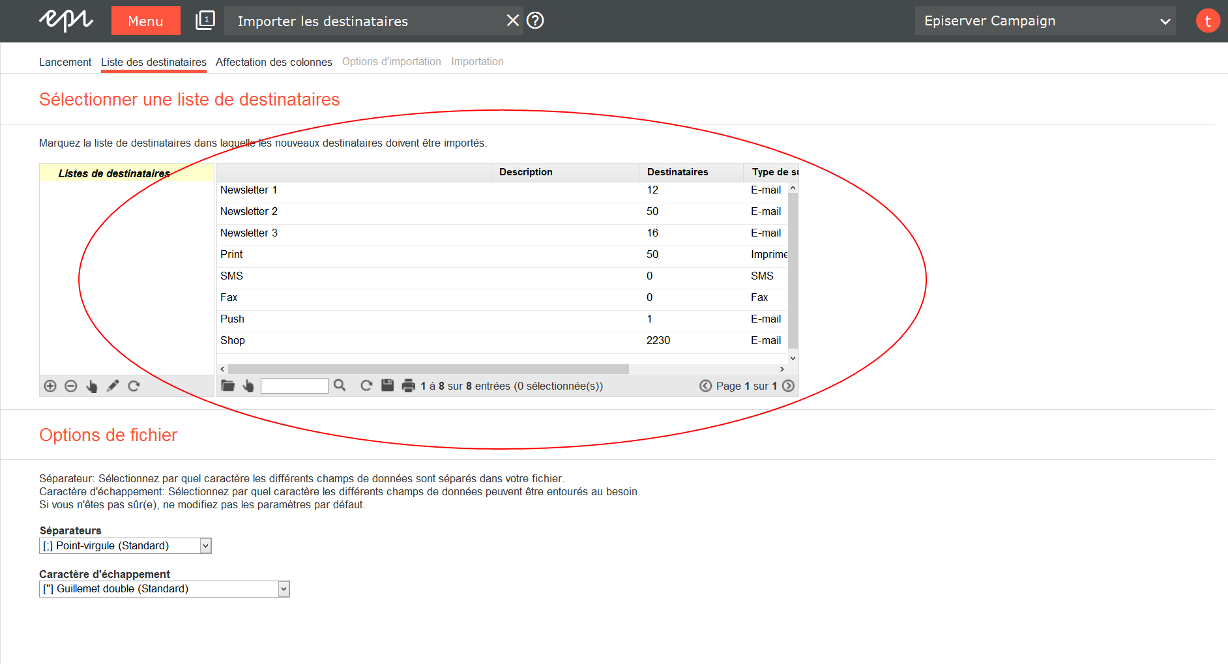Open the Séparateurs dropdown

click(x=126, y=546)
